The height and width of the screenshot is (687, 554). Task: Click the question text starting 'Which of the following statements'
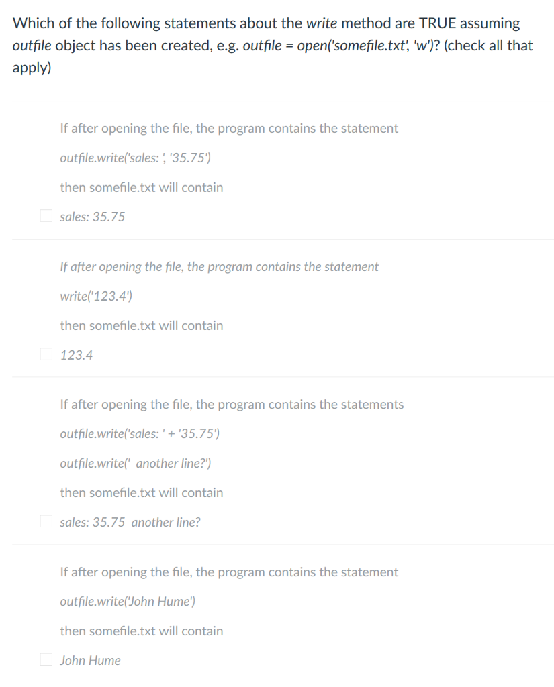coord(273,45)
